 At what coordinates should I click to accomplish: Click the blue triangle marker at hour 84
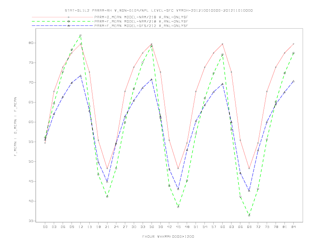click(x=293, y=81)
